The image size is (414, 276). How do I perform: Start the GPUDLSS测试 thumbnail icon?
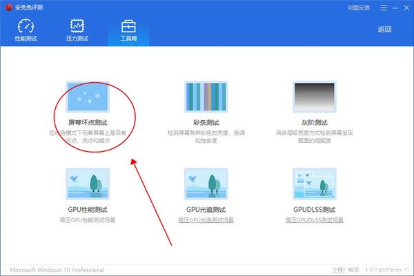(x=314, y=184)
